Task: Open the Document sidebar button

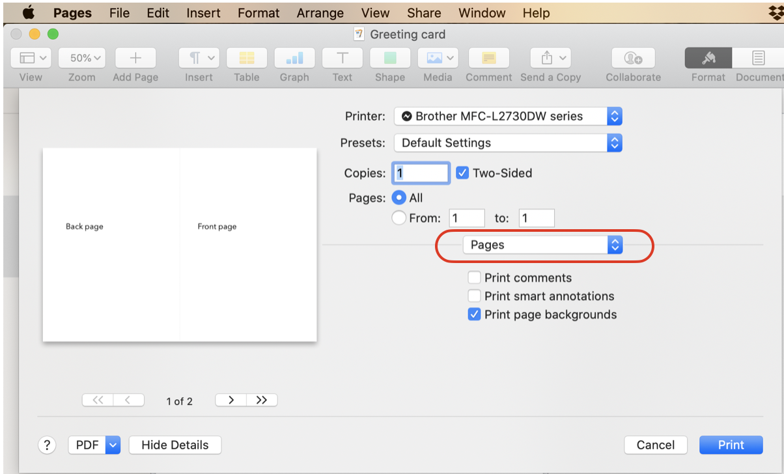Action: pos(758,58)
